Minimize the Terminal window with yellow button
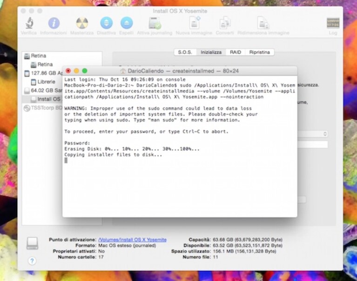Image resolution: width=357 pixels, height=281 pixels. (x=76, y=71)
